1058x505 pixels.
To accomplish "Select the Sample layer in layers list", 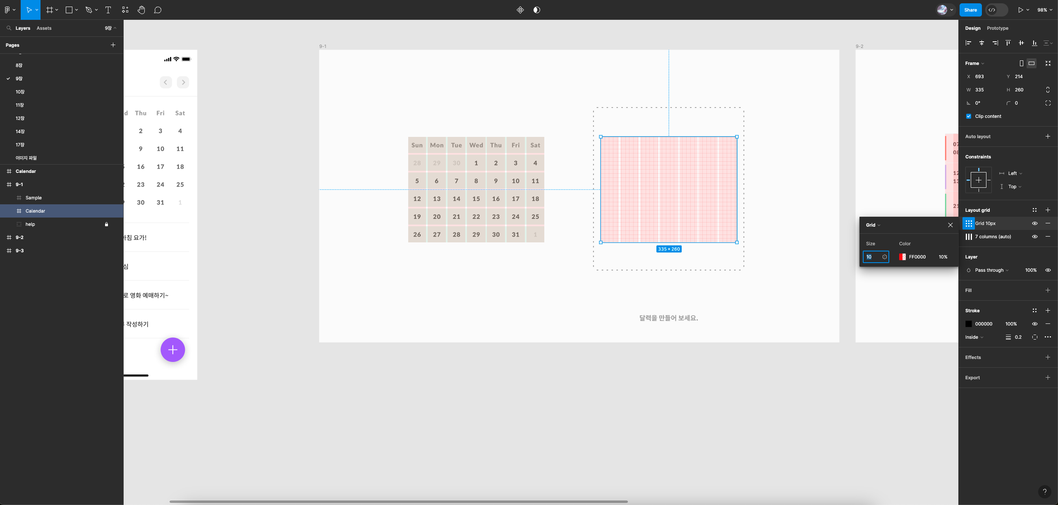I will click(34, 198).
